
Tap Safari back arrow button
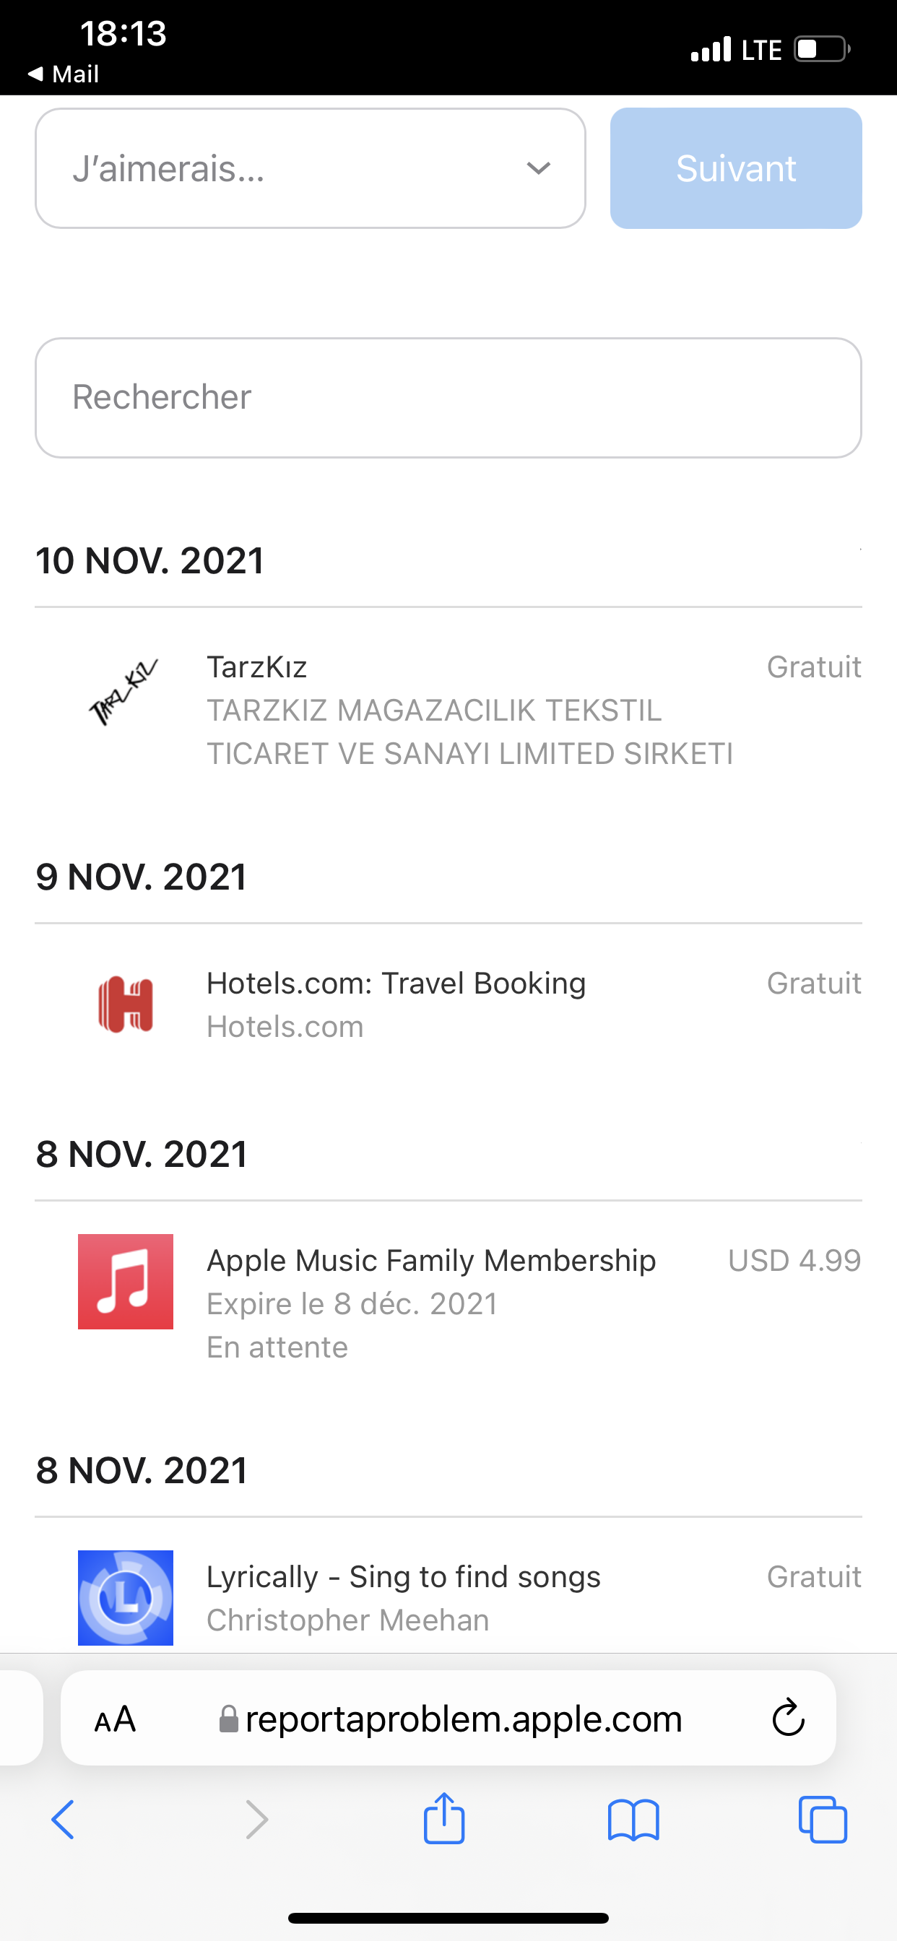click(64, 1820)
